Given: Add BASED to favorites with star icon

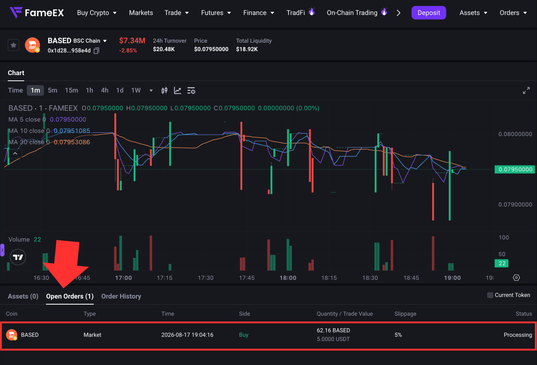Looking at the screenshot, I should [x=13, y=45].
